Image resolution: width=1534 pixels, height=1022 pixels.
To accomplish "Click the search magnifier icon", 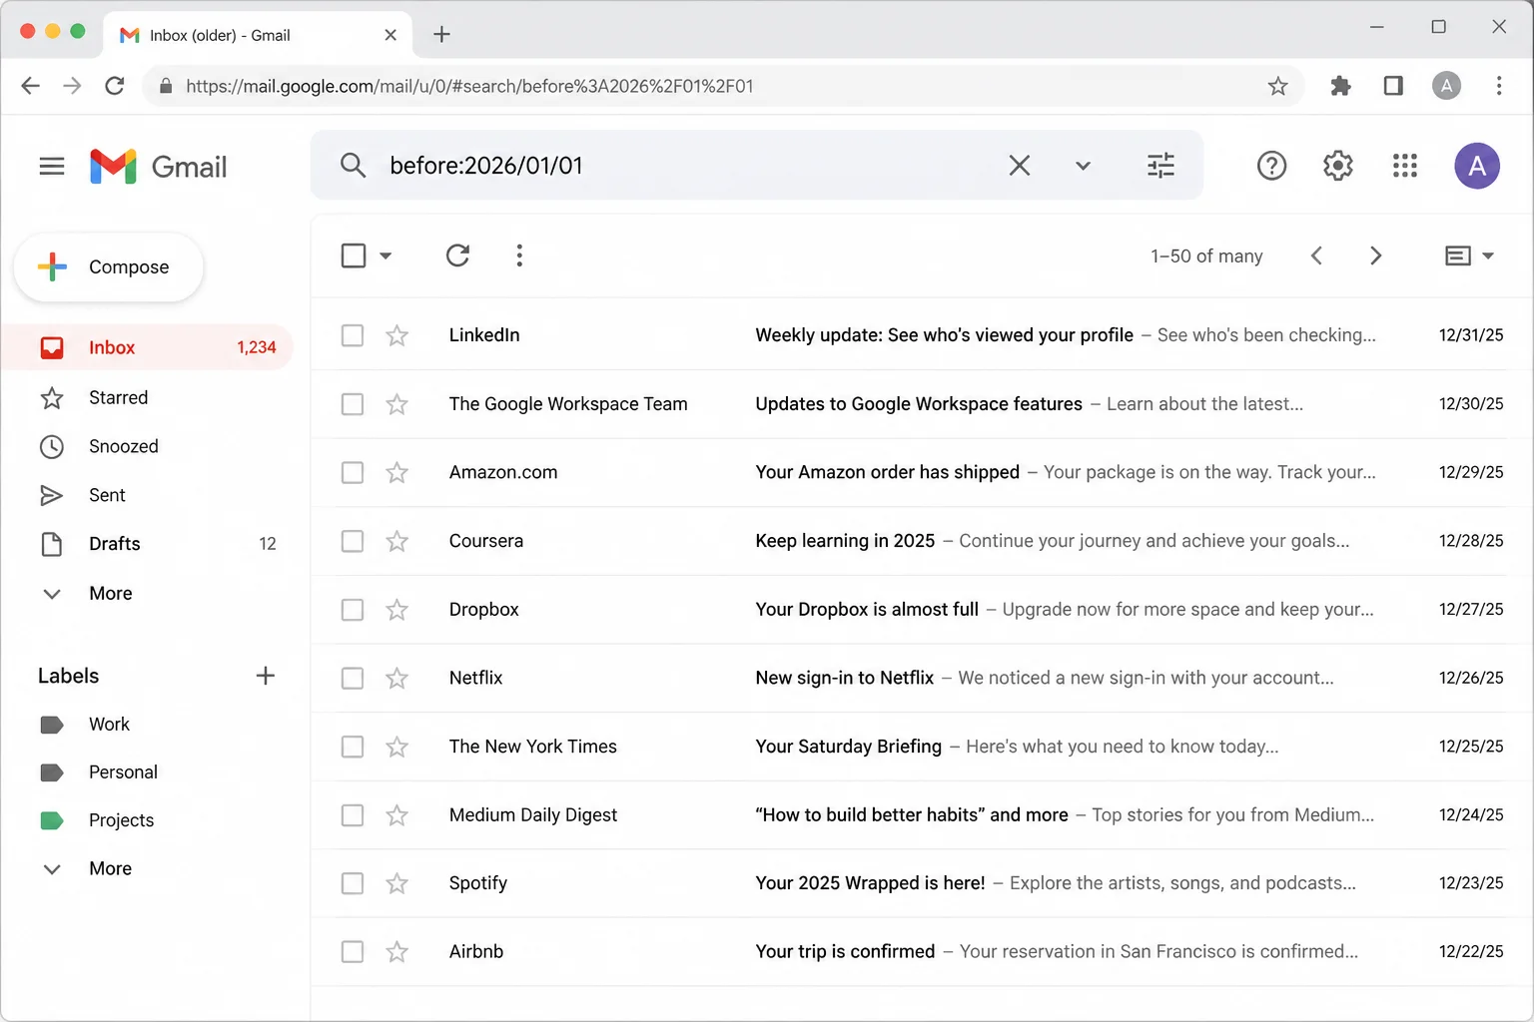I will [x=353, y=165].
